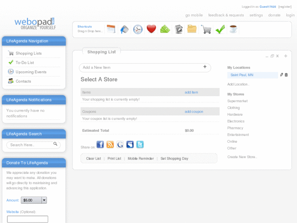Open feedback & requests

(226, 15)
